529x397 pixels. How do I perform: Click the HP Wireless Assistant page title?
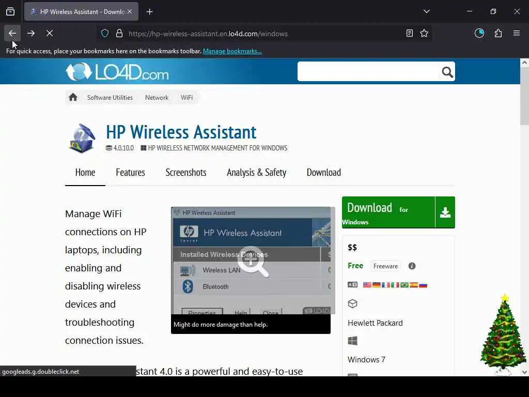point(181,132)
